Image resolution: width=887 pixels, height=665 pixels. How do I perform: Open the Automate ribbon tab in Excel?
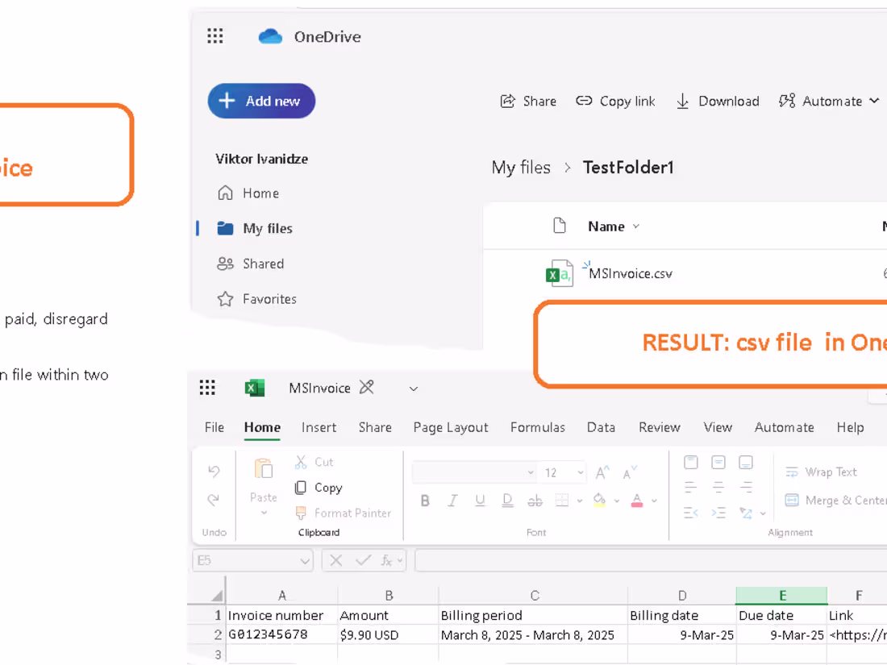784,427
